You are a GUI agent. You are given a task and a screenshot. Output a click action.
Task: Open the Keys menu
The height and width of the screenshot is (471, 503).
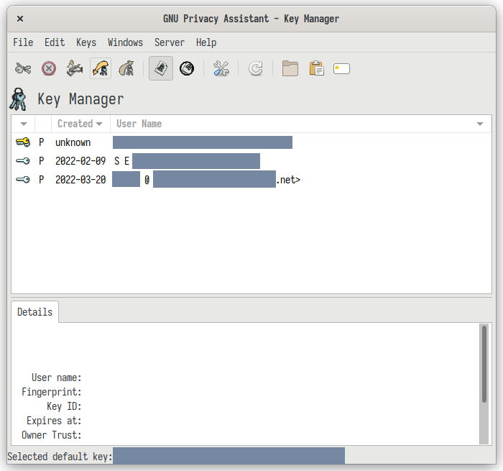[x=86, y=42]
